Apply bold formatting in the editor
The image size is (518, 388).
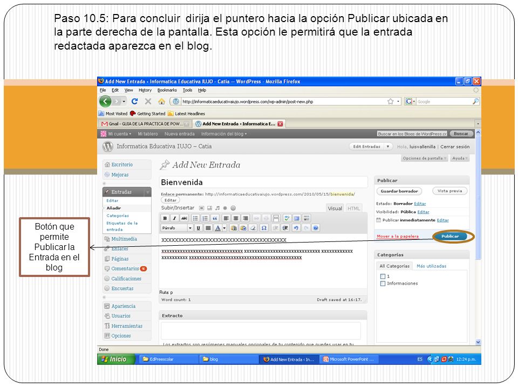(x=165, y=218)
